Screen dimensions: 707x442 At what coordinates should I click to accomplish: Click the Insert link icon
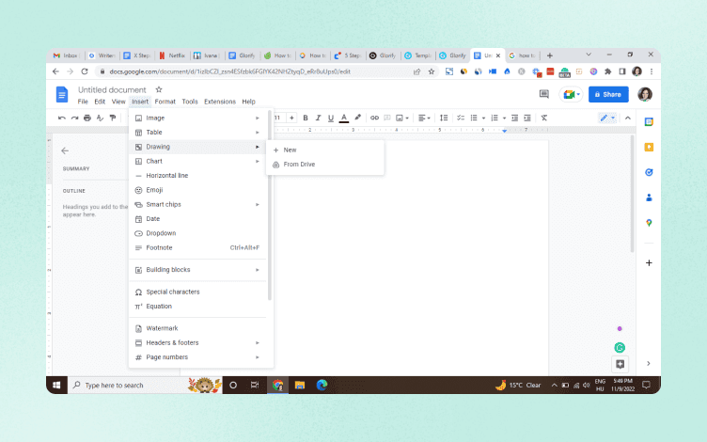[x=374, y=118]
